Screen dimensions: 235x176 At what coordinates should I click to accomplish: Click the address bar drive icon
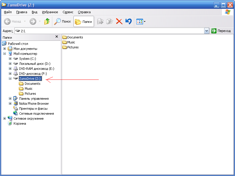18,31
